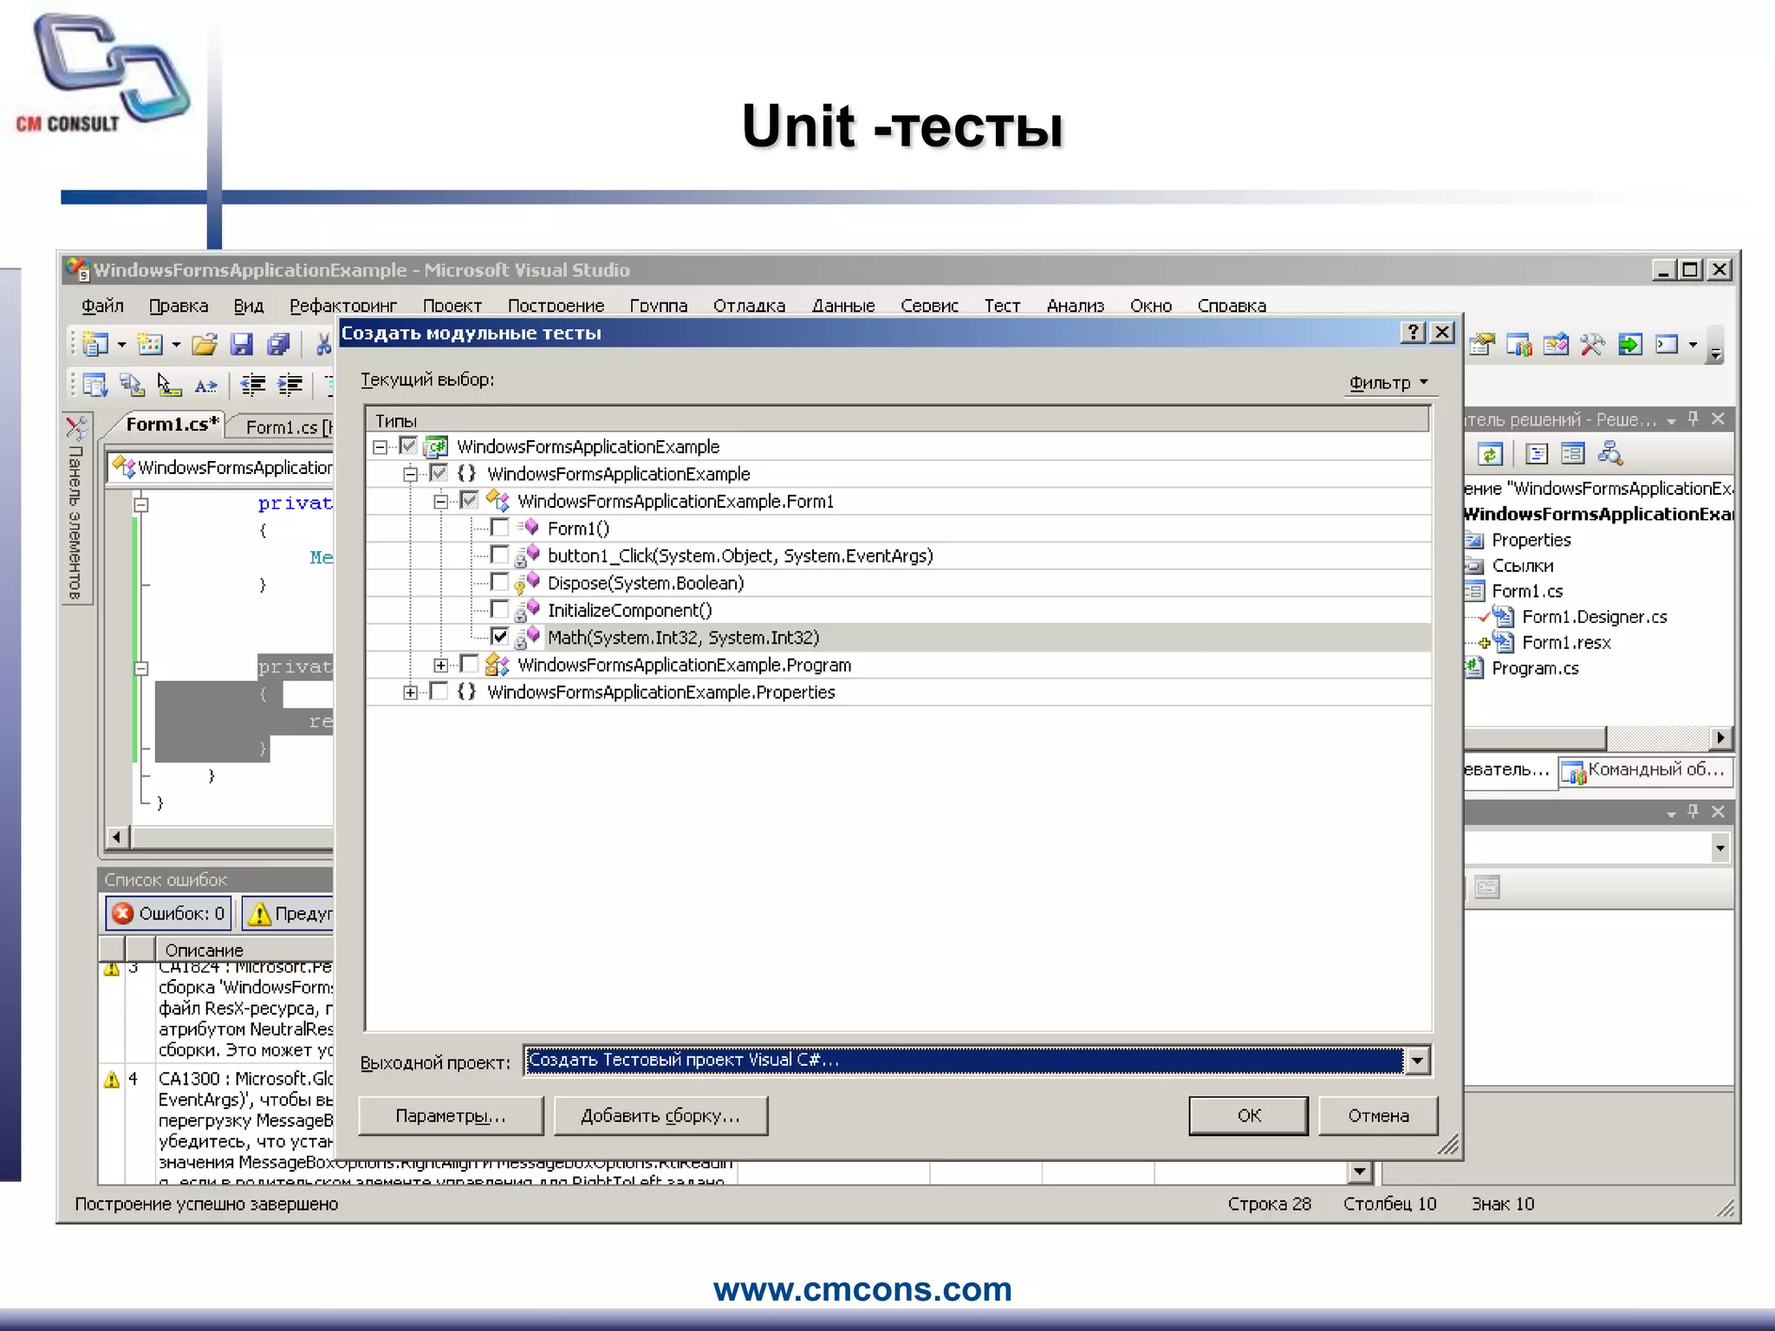Expand the WindowsFormsApplicationExample.Properties node
The width and height of the screenshot is (1775, 1331).
(x=410, y=692)
